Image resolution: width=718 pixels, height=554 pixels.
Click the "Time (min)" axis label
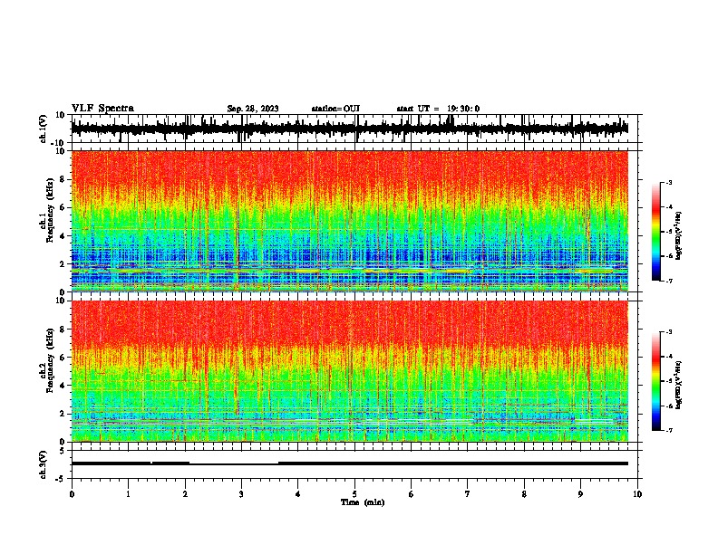point(363,502)
